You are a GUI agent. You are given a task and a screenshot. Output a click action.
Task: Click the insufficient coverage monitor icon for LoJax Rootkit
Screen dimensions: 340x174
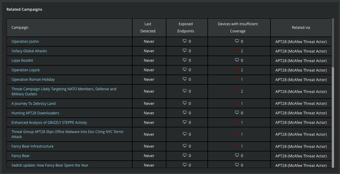(x=237, y=60)
